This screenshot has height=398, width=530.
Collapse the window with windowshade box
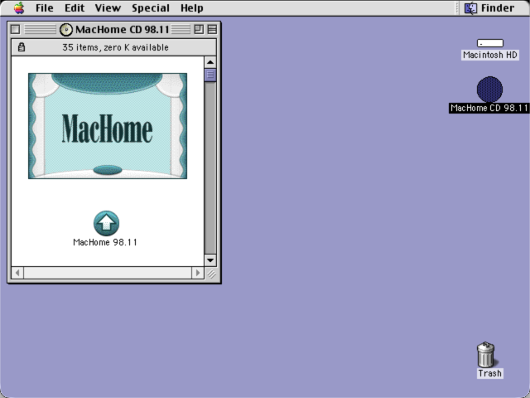point(212,30)
